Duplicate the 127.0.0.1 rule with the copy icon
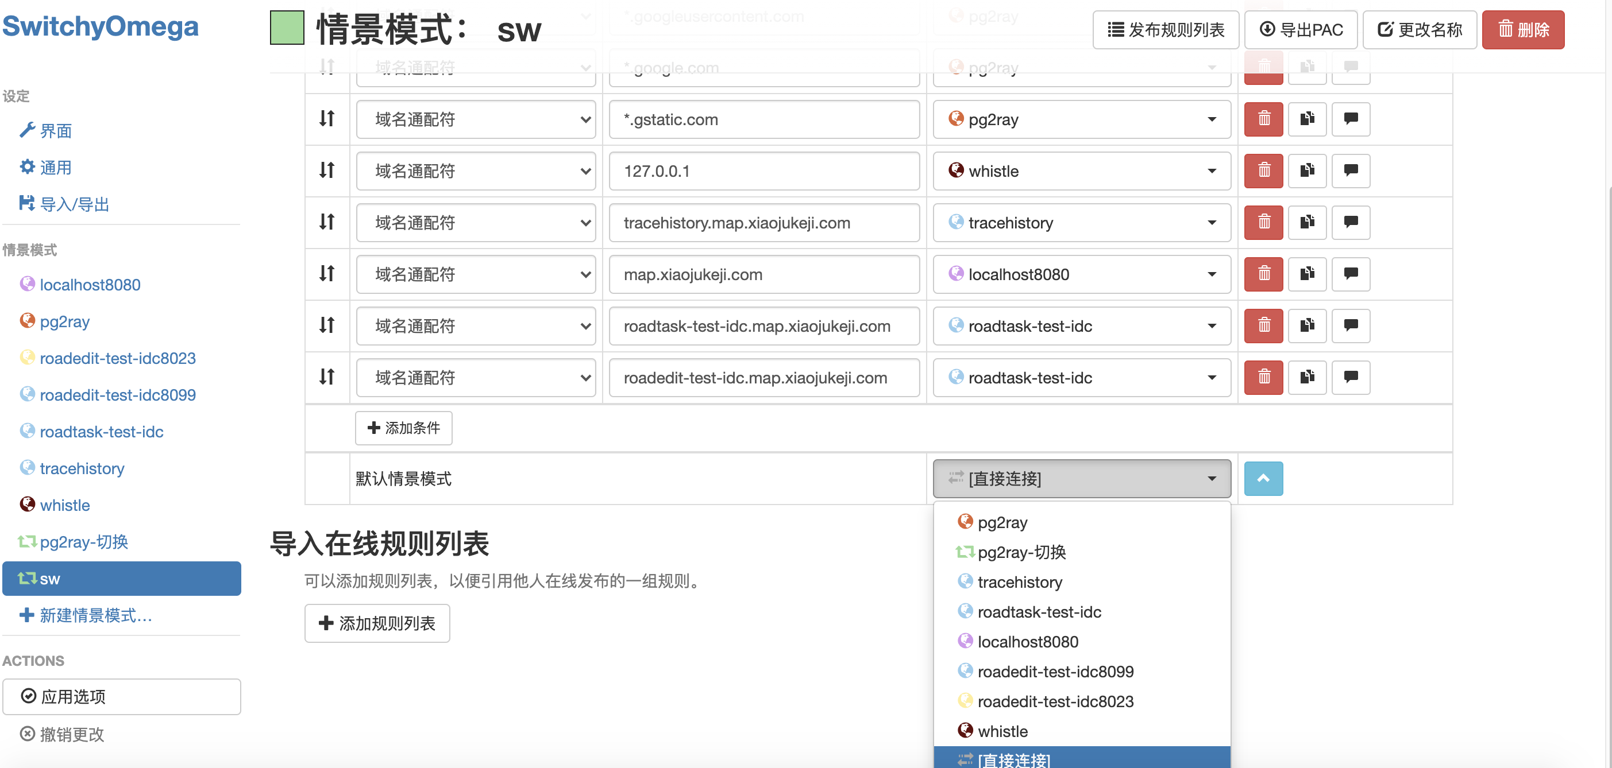1612x768 pixels. tap(1308, 170)
